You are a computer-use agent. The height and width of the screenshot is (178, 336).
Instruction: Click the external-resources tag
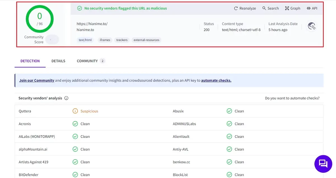tap(146, 40)
